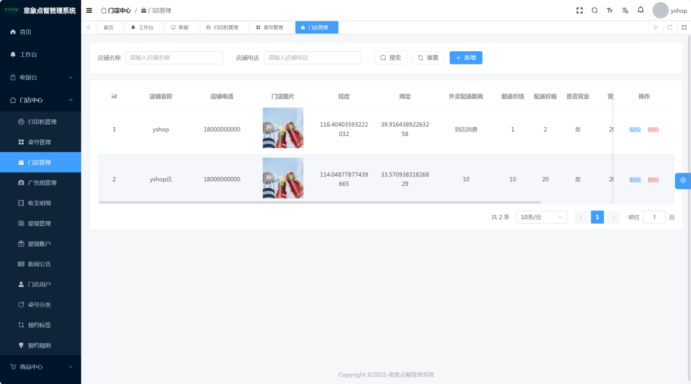The height and width of the screenshot is (384, 691).
Task: Open the floating settings gear on right edge
Action: [x=683, y=181]
